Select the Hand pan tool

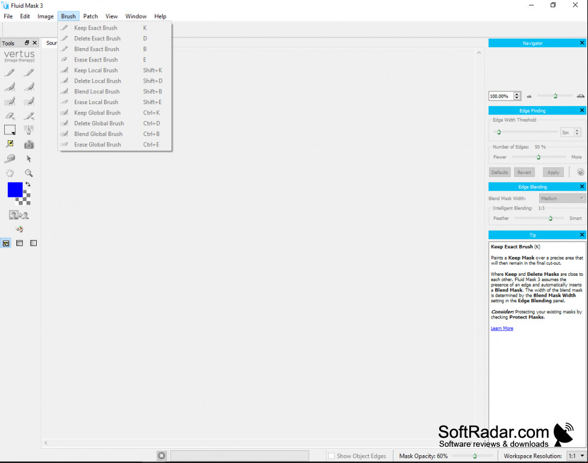(x=10, y=173)
